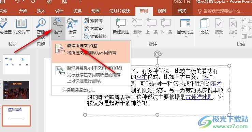Switch to the Slide Show (幻灯片放映) tab
Viewport: 252px width, 132px height.
120,11
